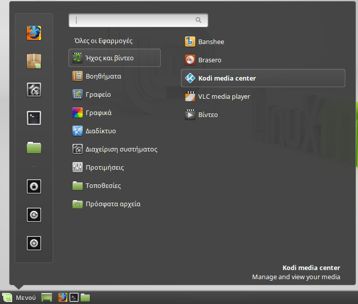Click the Βοηθήματα calculator icon

78,76
